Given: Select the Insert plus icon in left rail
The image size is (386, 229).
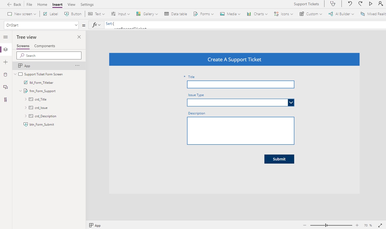Looking at the screenshot, I should (5, 62).
